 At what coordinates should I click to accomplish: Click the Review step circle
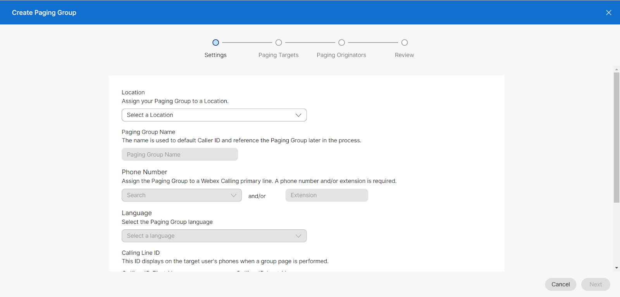[x=405, y=43]
